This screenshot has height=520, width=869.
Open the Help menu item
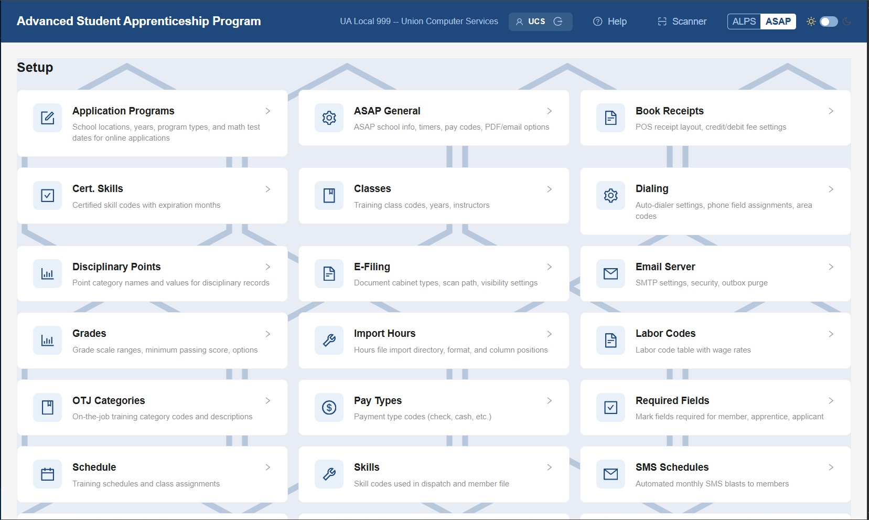coord(610,22)
